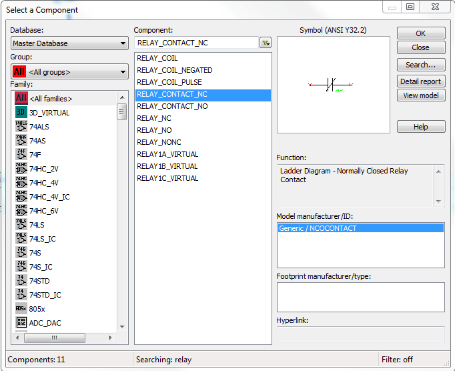455x371 pixels.
Task: Choose the 74HC_4V_IC family icon
Action: (21, 196)
